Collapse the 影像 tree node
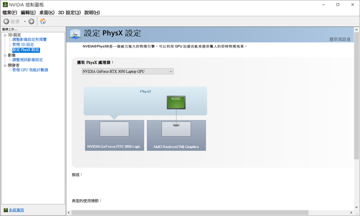Viewport: 360px width, 216px height. [5, 55]
